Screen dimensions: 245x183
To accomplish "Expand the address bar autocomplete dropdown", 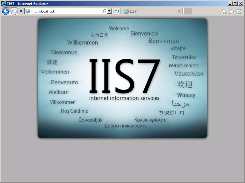I will [x=109, y=11].
